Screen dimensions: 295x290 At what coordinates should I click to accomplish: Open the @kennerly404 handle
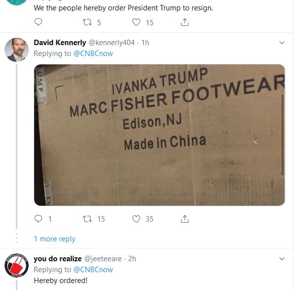coord(111,43)
